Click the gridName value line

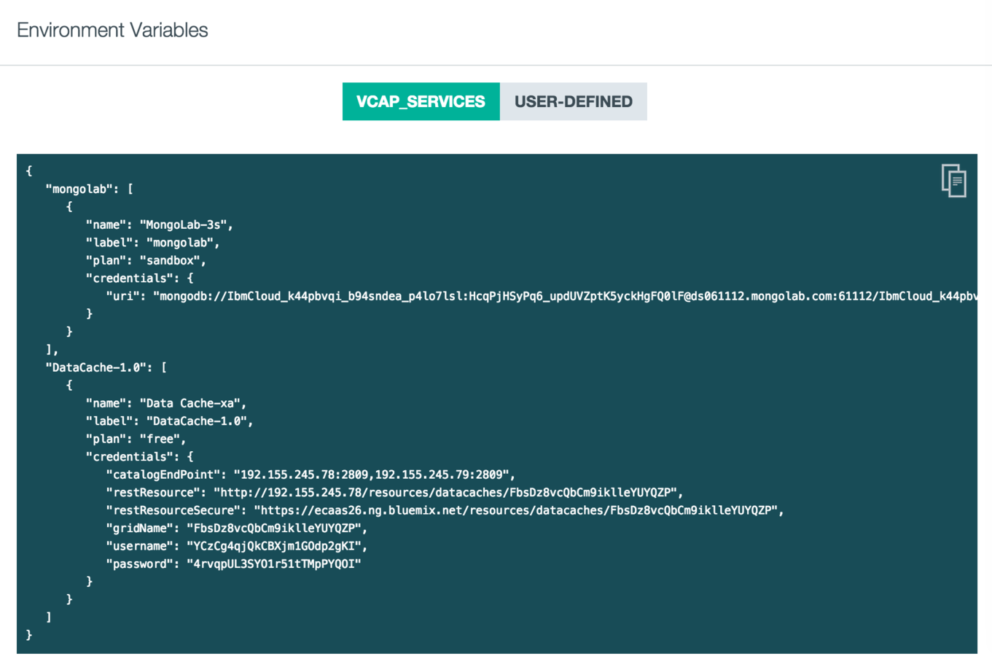[237, 528]
